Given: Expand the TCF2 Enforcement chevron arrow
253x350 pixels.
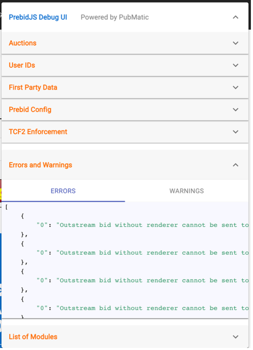Looking at the screenshot, I should tap(235, 132).
